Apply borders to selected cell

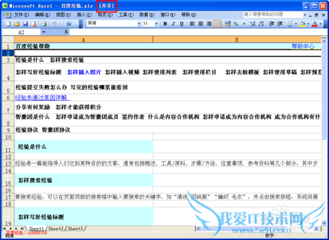click(x=290, y=24)
